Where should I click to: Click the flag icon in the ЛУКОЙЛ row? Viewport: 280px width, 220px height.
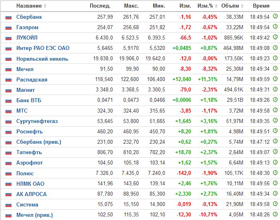pyautogui.click(x=8, y=38)
